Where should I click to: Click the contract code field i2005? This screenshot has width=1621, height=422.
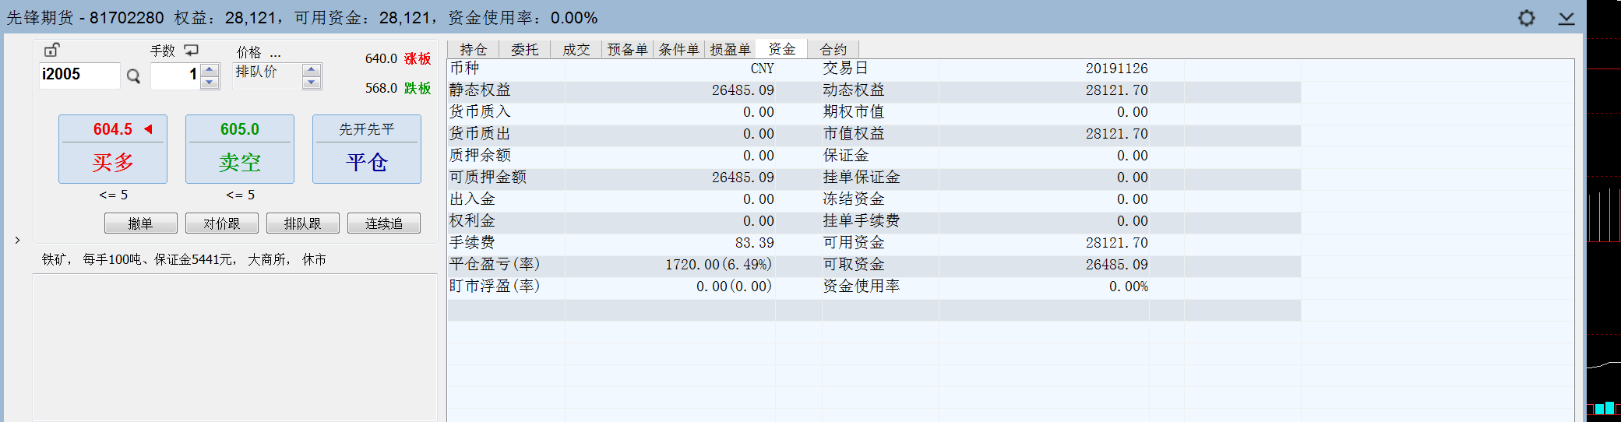pyautogui.click(x=79, y=75)
